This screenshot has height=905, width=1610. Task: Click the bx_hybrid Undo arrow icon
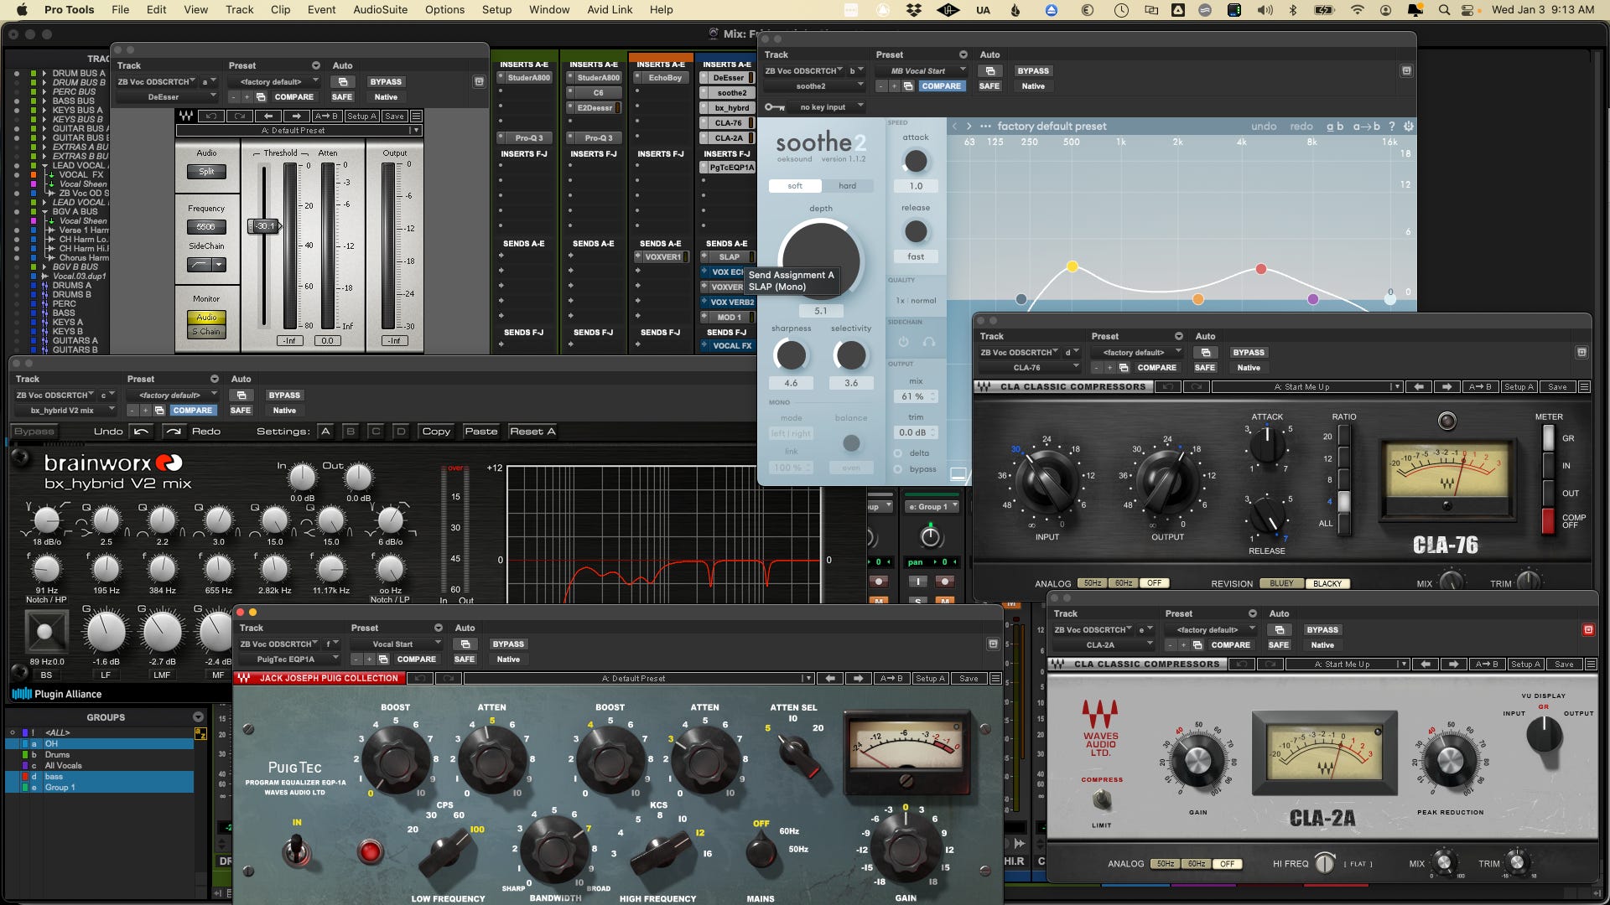pyautogui.click(x=141, y=432)
